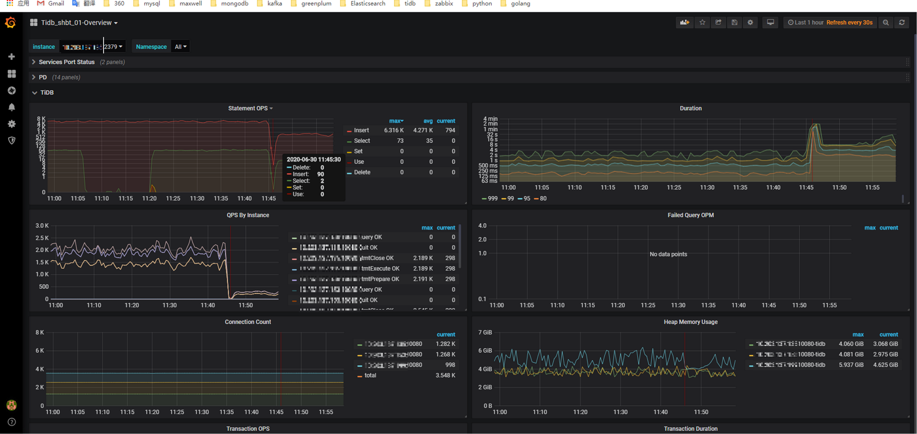This screenshot has height=434, width=917.
Task: Toggle the Select series in Statement OPS
Action: [362, 141]
